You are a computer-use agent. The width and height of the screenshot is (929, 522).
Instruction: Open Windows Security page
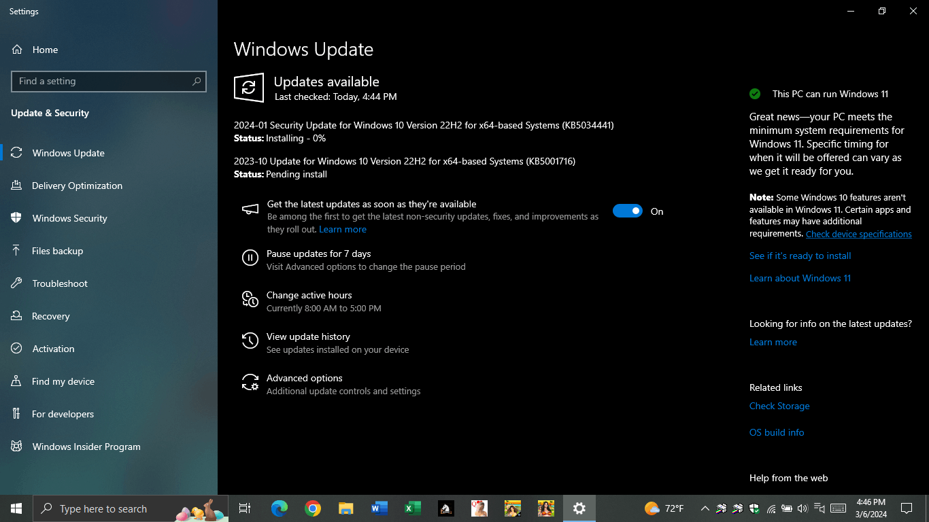pos(109,218)
